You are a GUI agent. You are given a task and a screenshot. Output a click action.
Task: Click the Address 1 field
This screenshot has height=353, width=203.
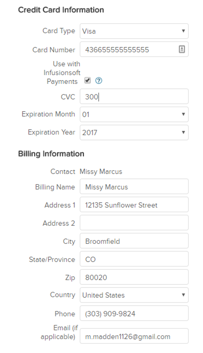pos(134,204)
